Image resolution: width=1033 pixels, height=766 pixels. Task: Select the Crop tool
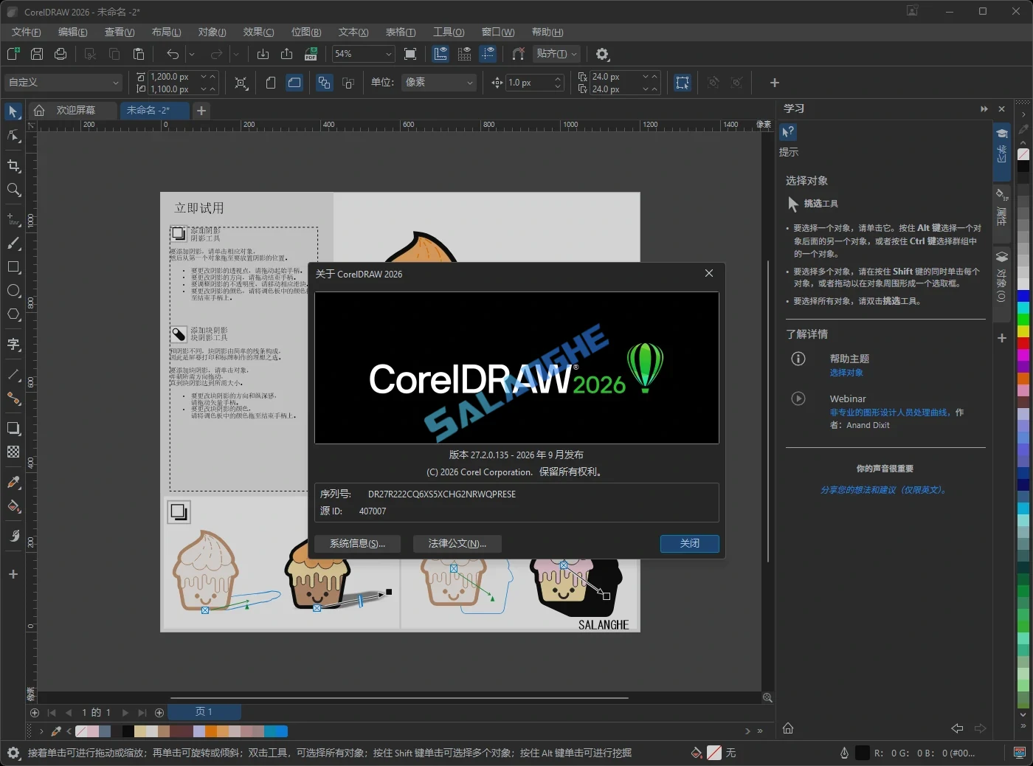click(x=13, y=166)
